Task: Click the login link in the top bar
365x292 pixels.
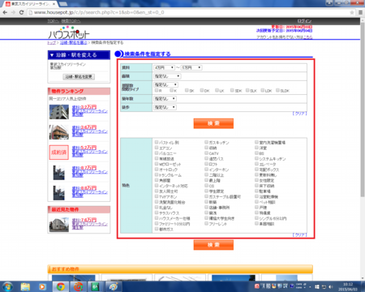Action: coord(304,21)
